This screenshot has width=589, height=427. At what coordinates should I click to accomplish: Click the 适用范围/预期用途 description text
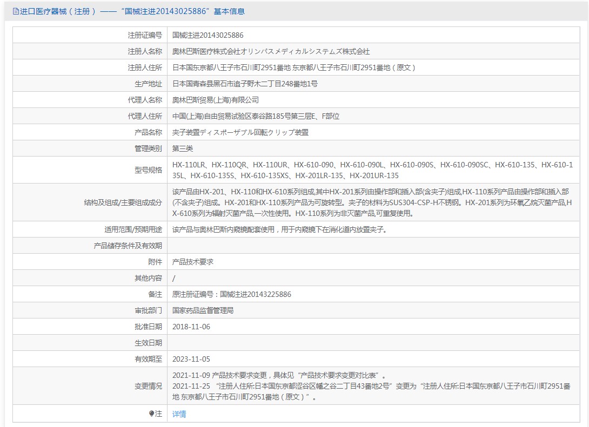pos(279,229)
